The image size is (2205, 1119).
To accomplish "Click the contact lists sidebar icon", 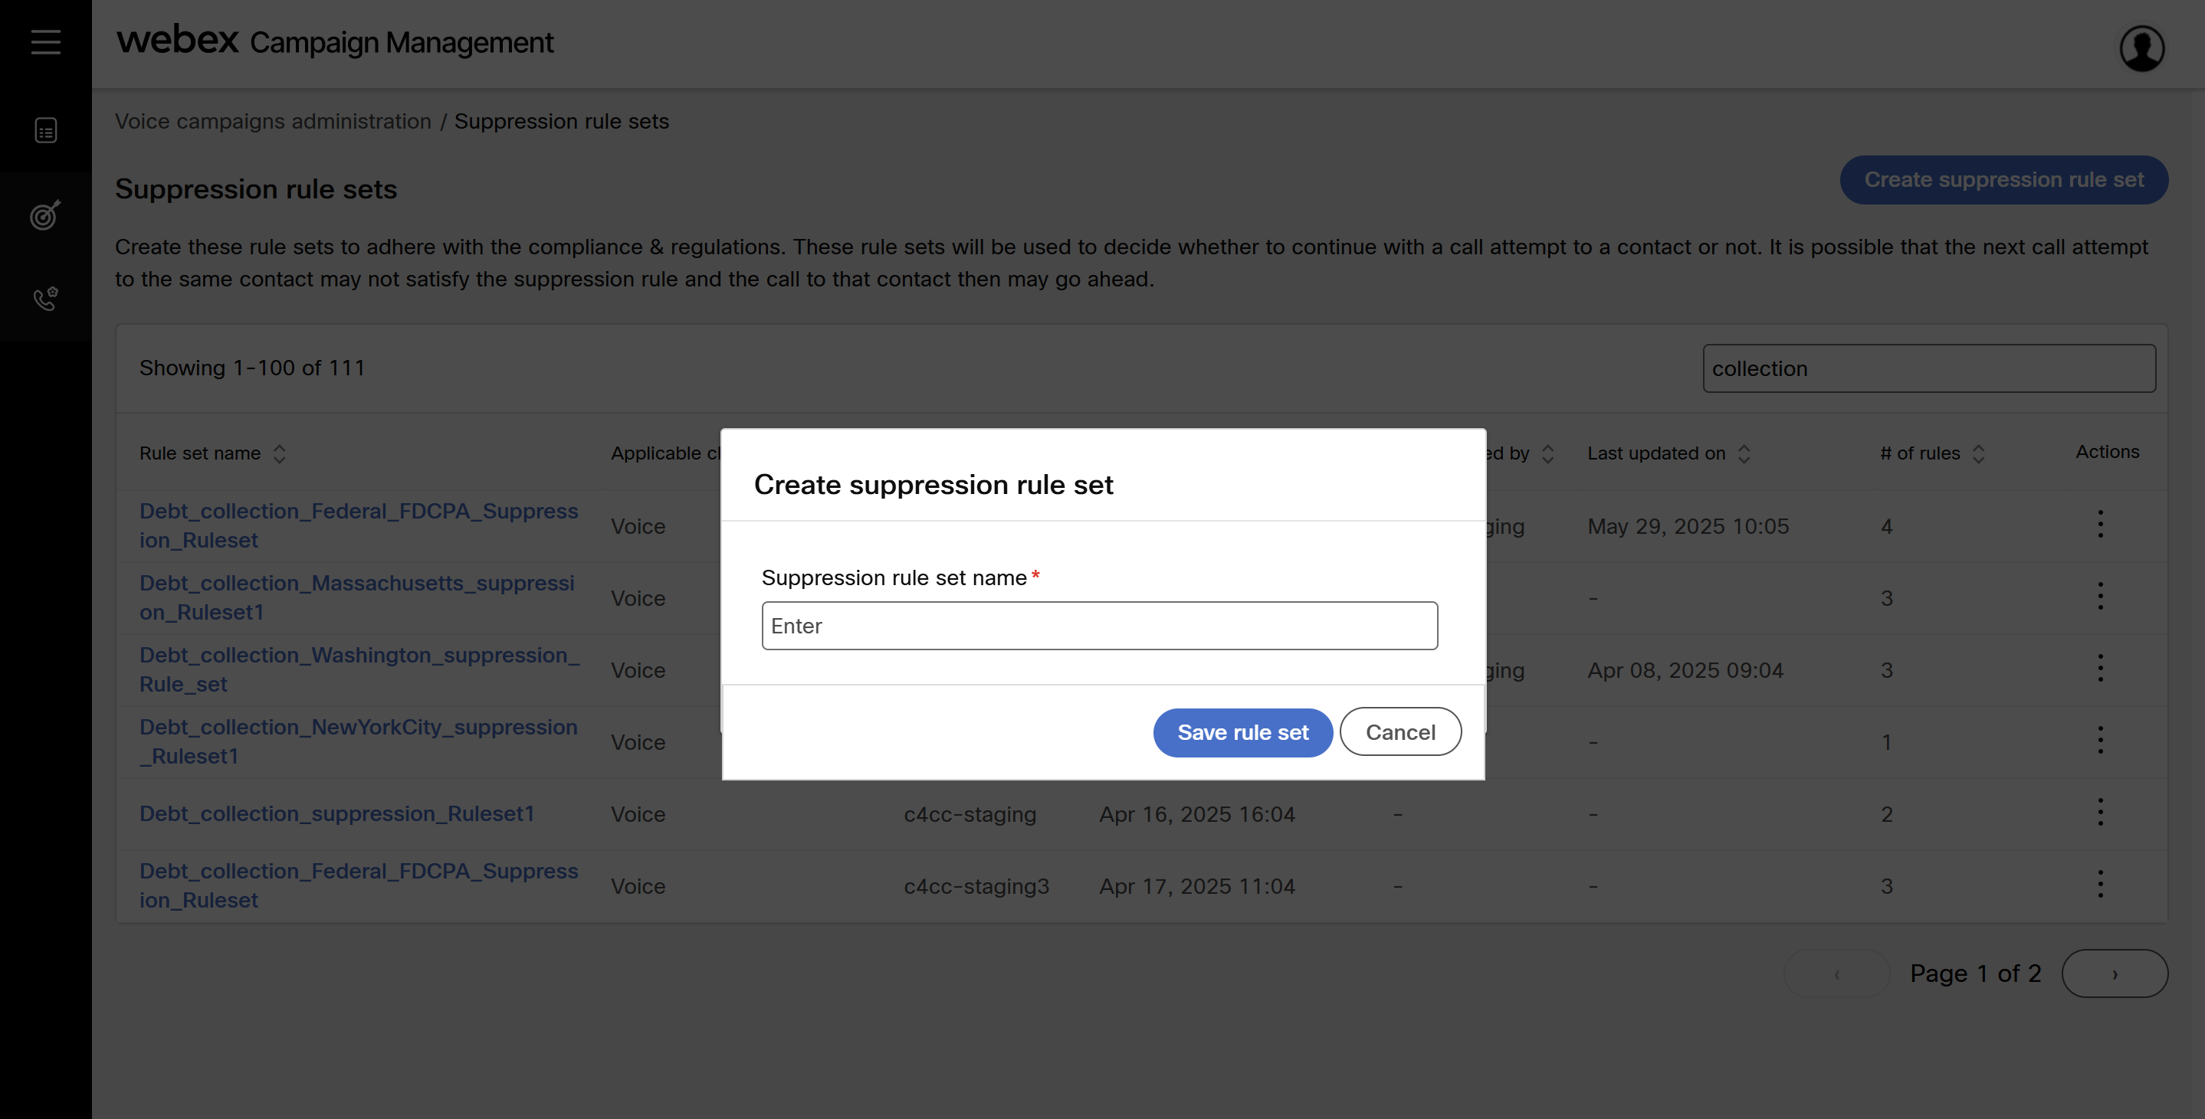I will [x=45, y=130].
